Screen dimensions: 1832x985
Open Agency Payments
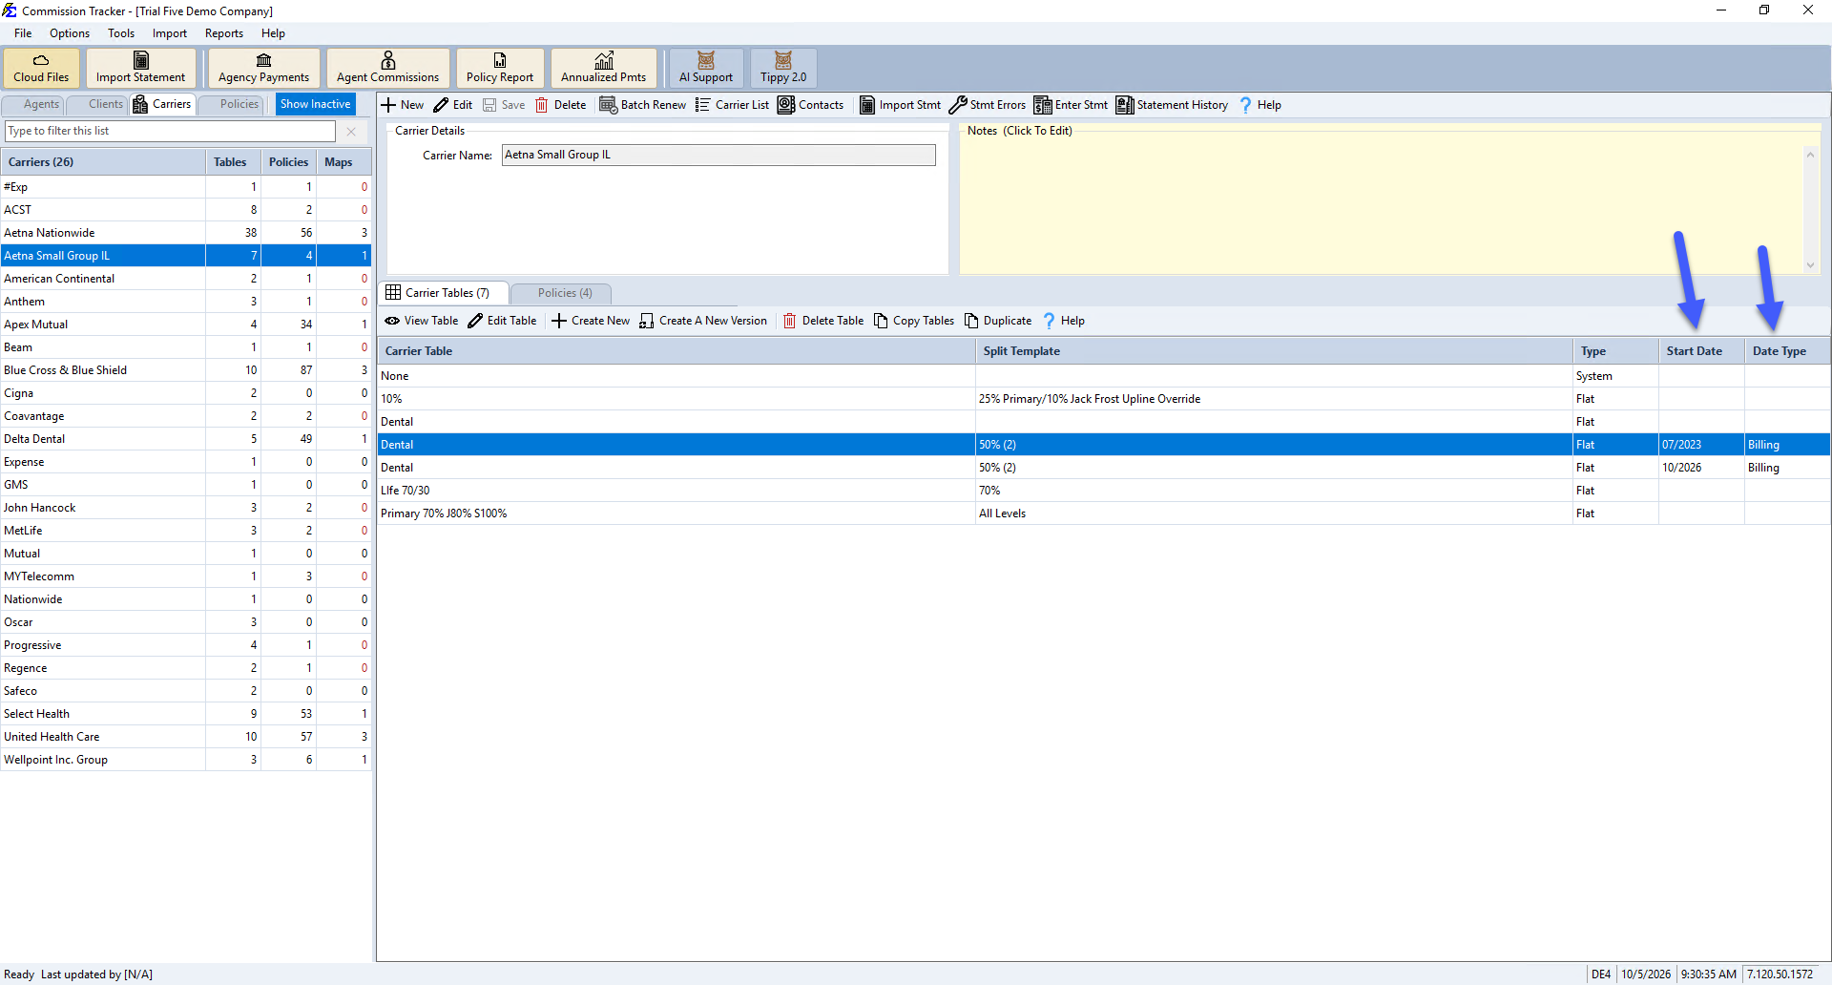263,68
